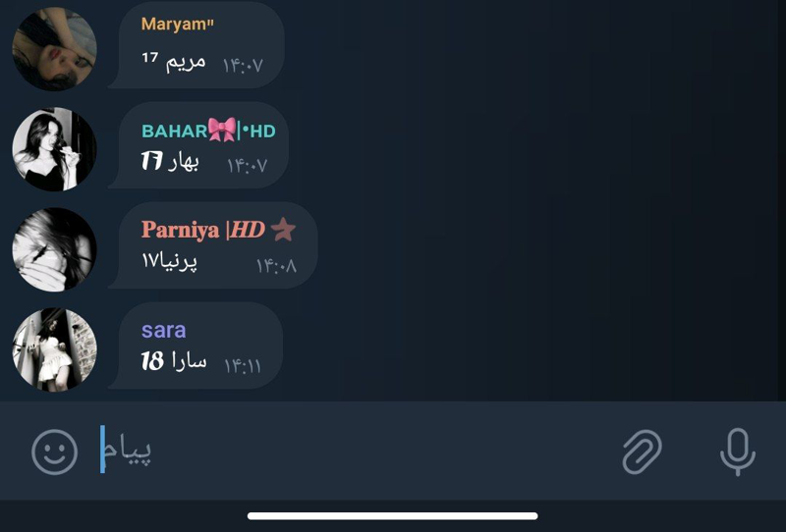Open BAHAR's profile avatar
786x532 pixels.
(x=54, y=149)
